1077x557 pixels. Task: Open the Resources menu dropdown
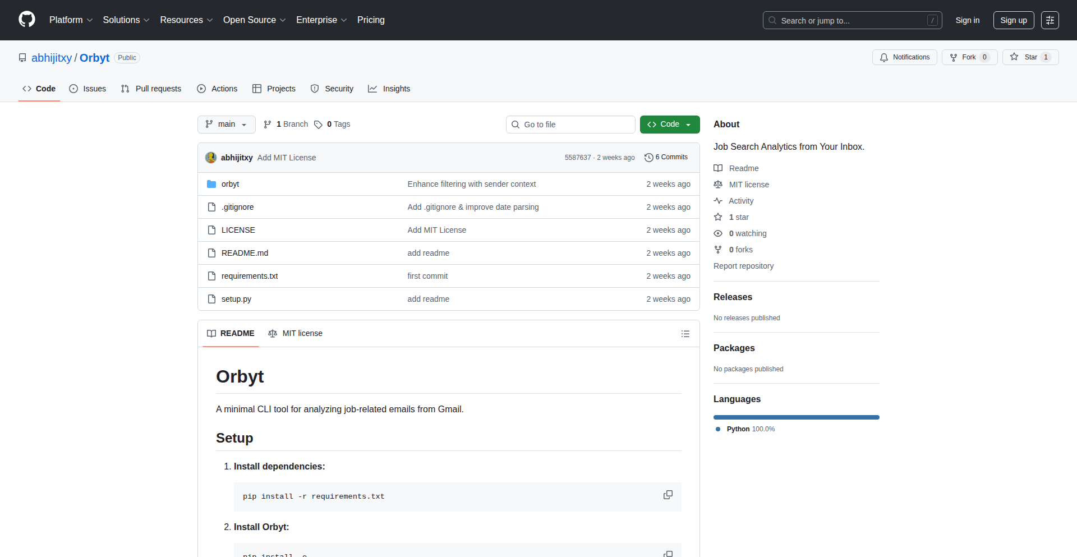pyautogui.click(x=186, y=20)
